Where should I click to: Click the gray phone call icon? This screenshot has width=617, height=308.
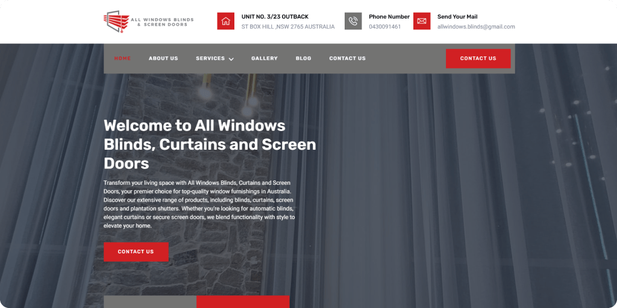pyautogui.click(x=353, y=21)
